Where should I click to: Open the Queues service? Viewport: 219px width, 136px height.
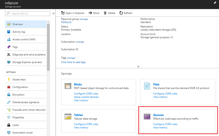tap(158, 115)
